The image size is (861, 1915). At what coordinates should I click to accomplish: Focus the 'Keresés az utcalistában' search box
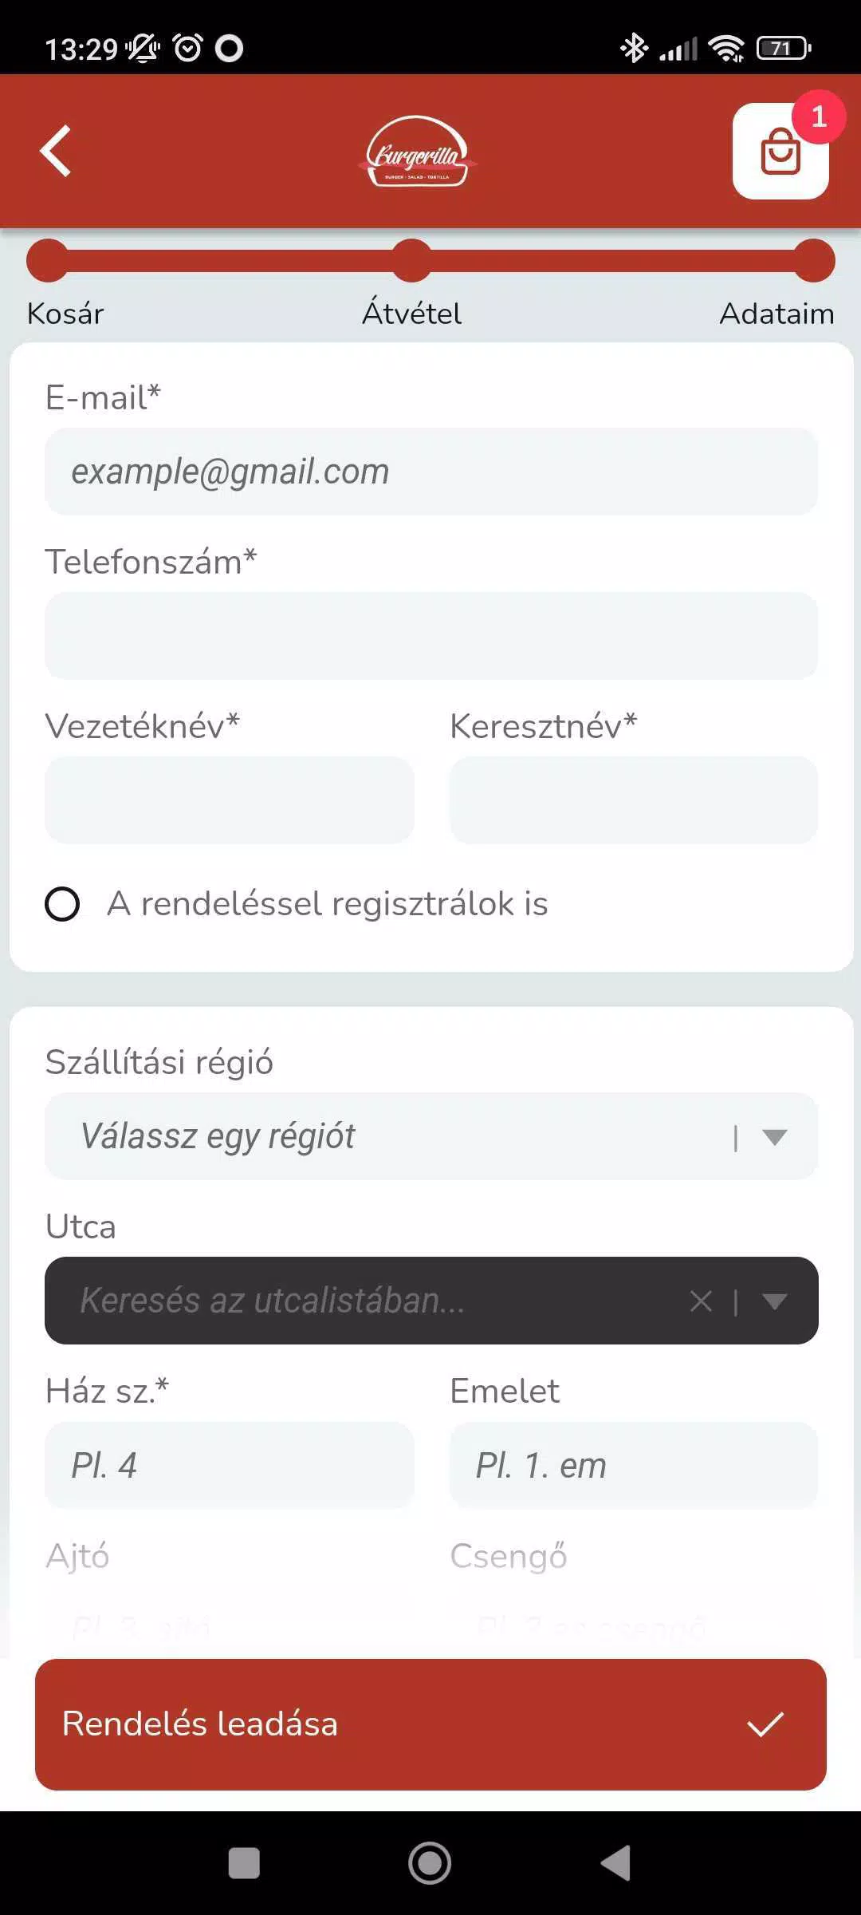[x=367, y=1301]
